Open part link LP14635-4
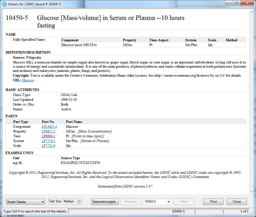256x217 pixels. [49, 127]
